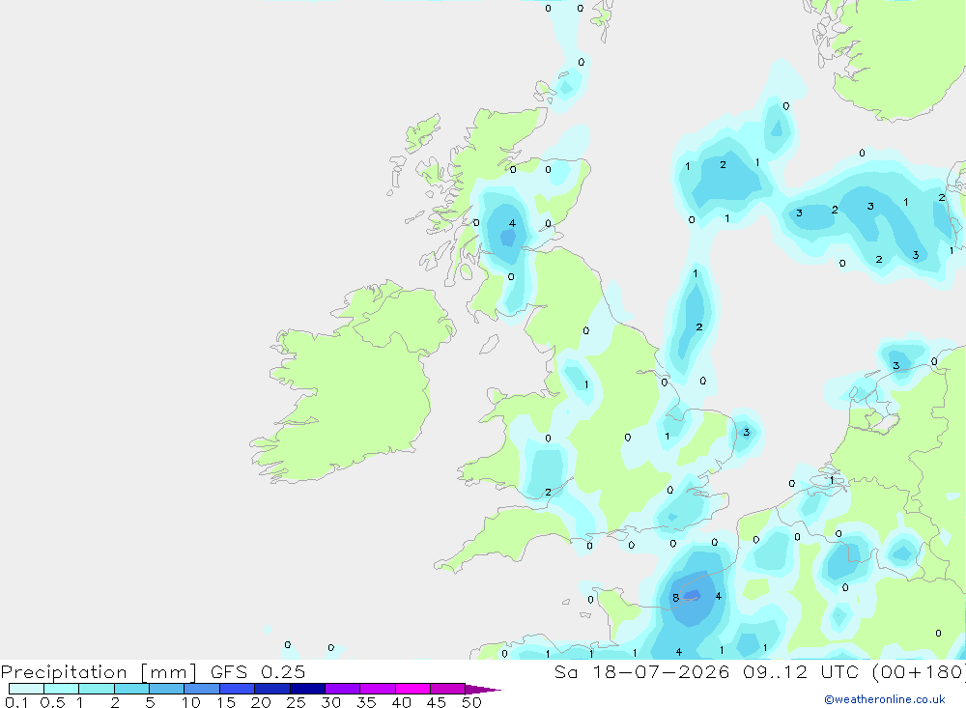Pick the 30–35 mm violet legend swatch
The width and height of the screenshot is (966, 708).
pos(342,689)
